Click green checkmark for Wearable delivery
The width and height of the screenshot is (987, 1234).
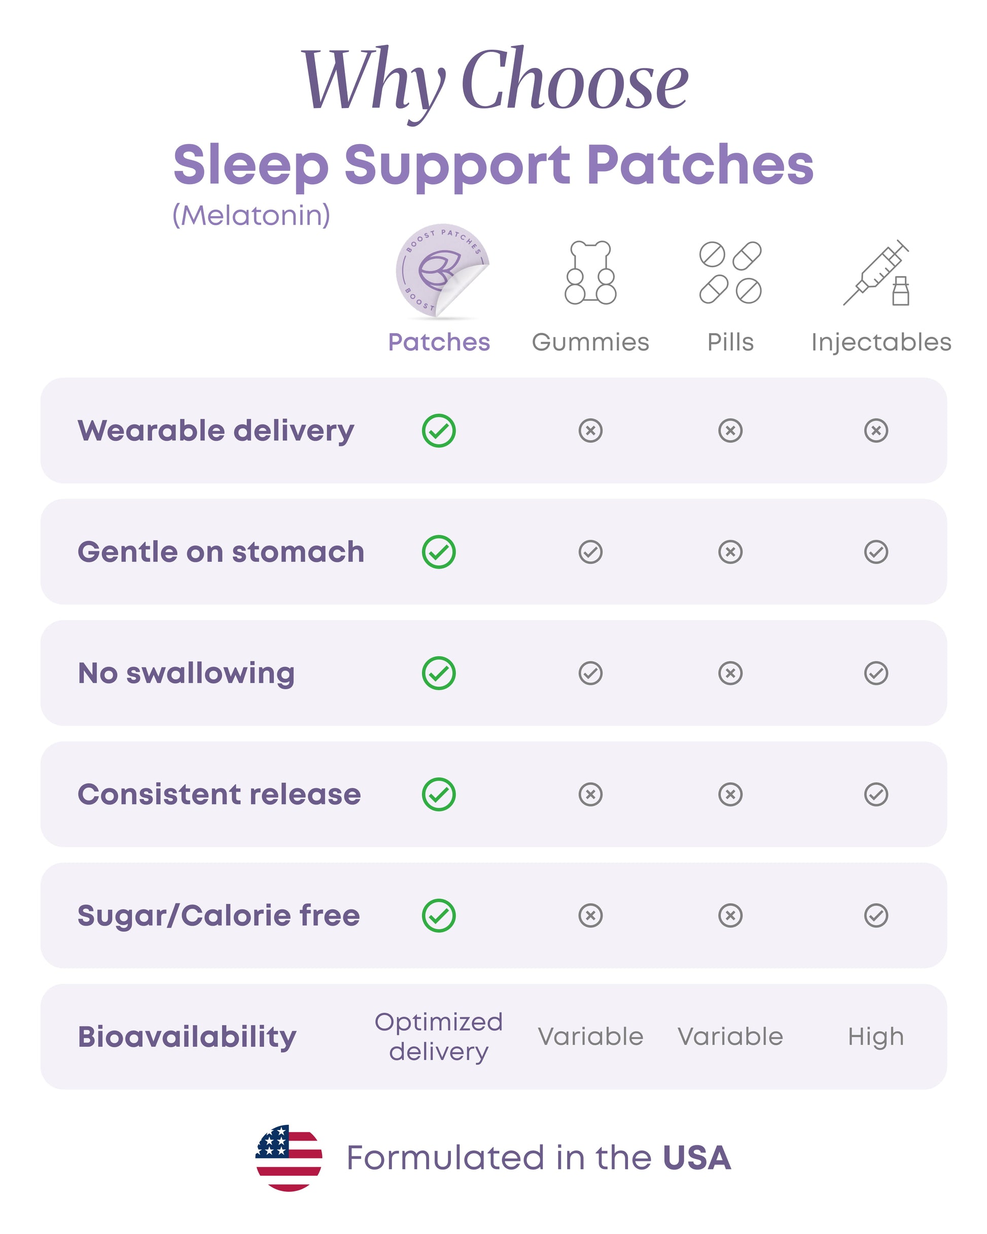[439, 431]
